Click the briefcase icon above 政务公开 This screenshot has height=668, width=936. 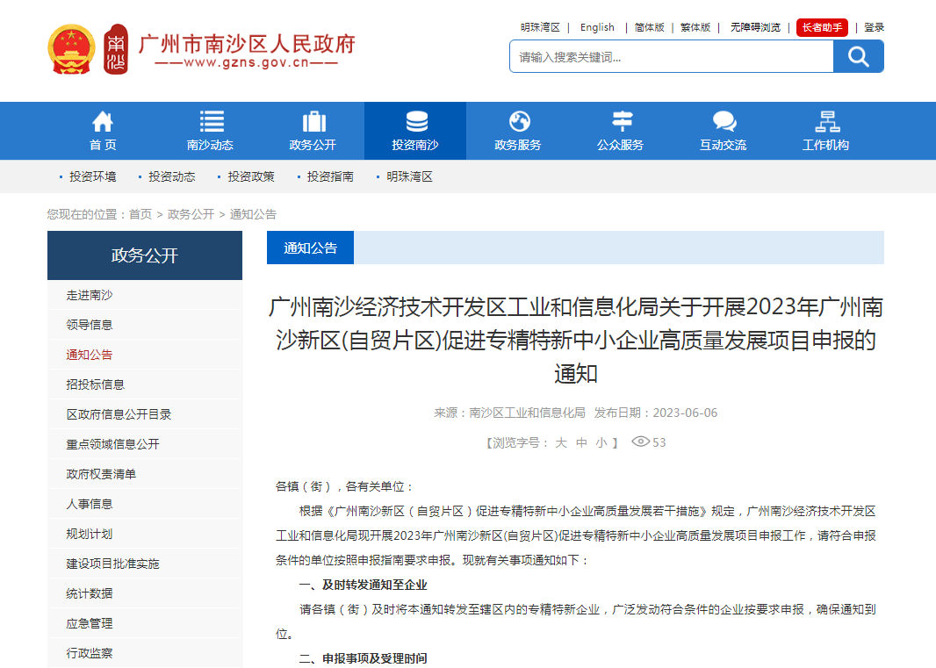(x=314, y=121)
